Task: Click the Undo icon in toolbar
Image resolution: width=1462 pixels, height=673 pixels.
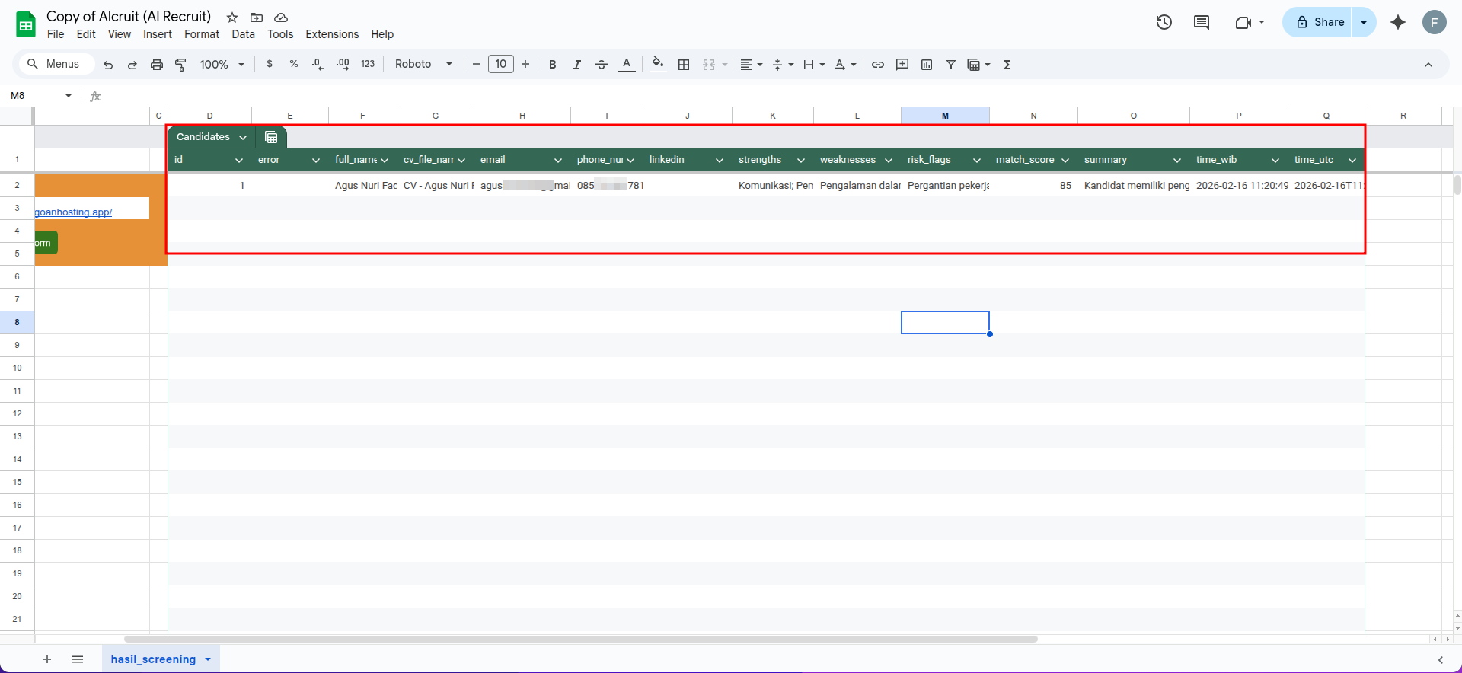Action: [108, 65]
